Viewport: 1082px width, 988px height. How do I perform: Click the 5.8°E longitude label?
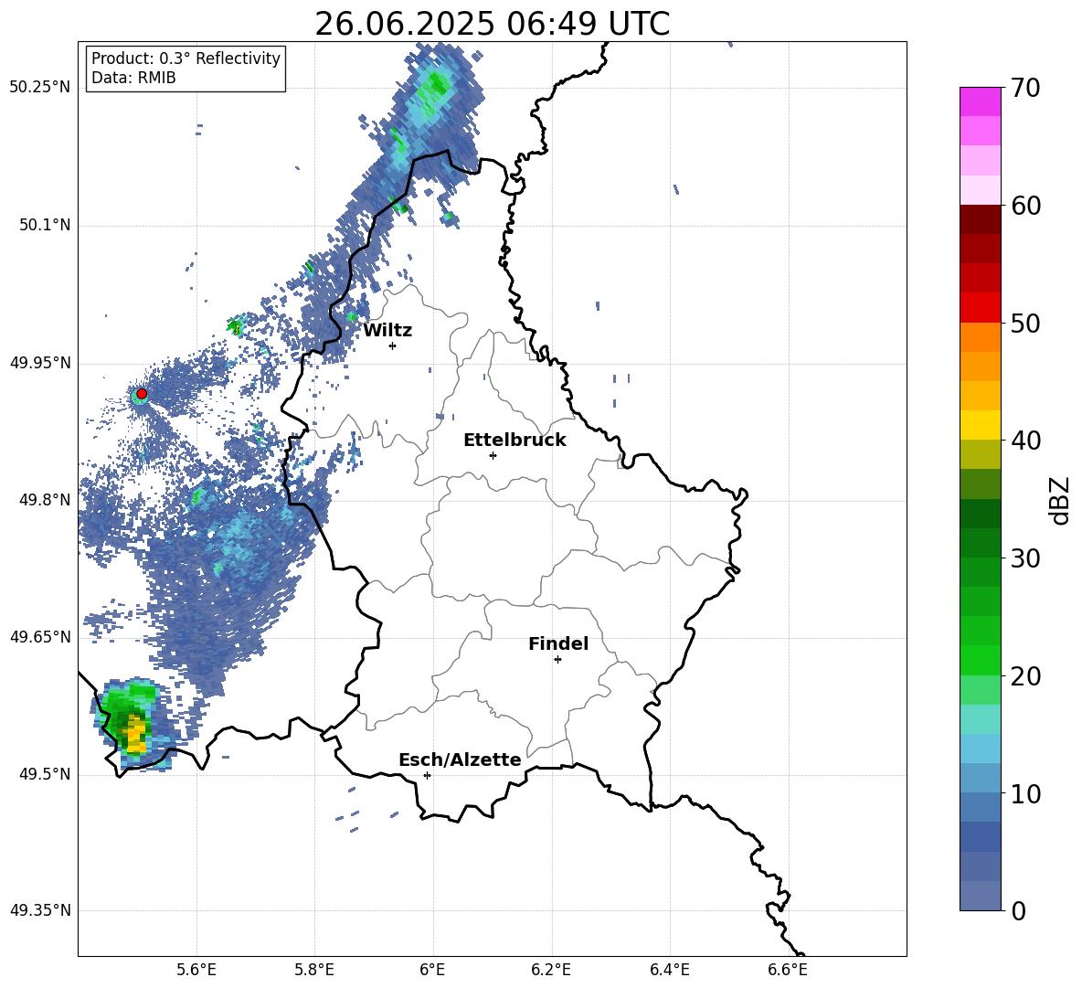[x=314, y=970]
